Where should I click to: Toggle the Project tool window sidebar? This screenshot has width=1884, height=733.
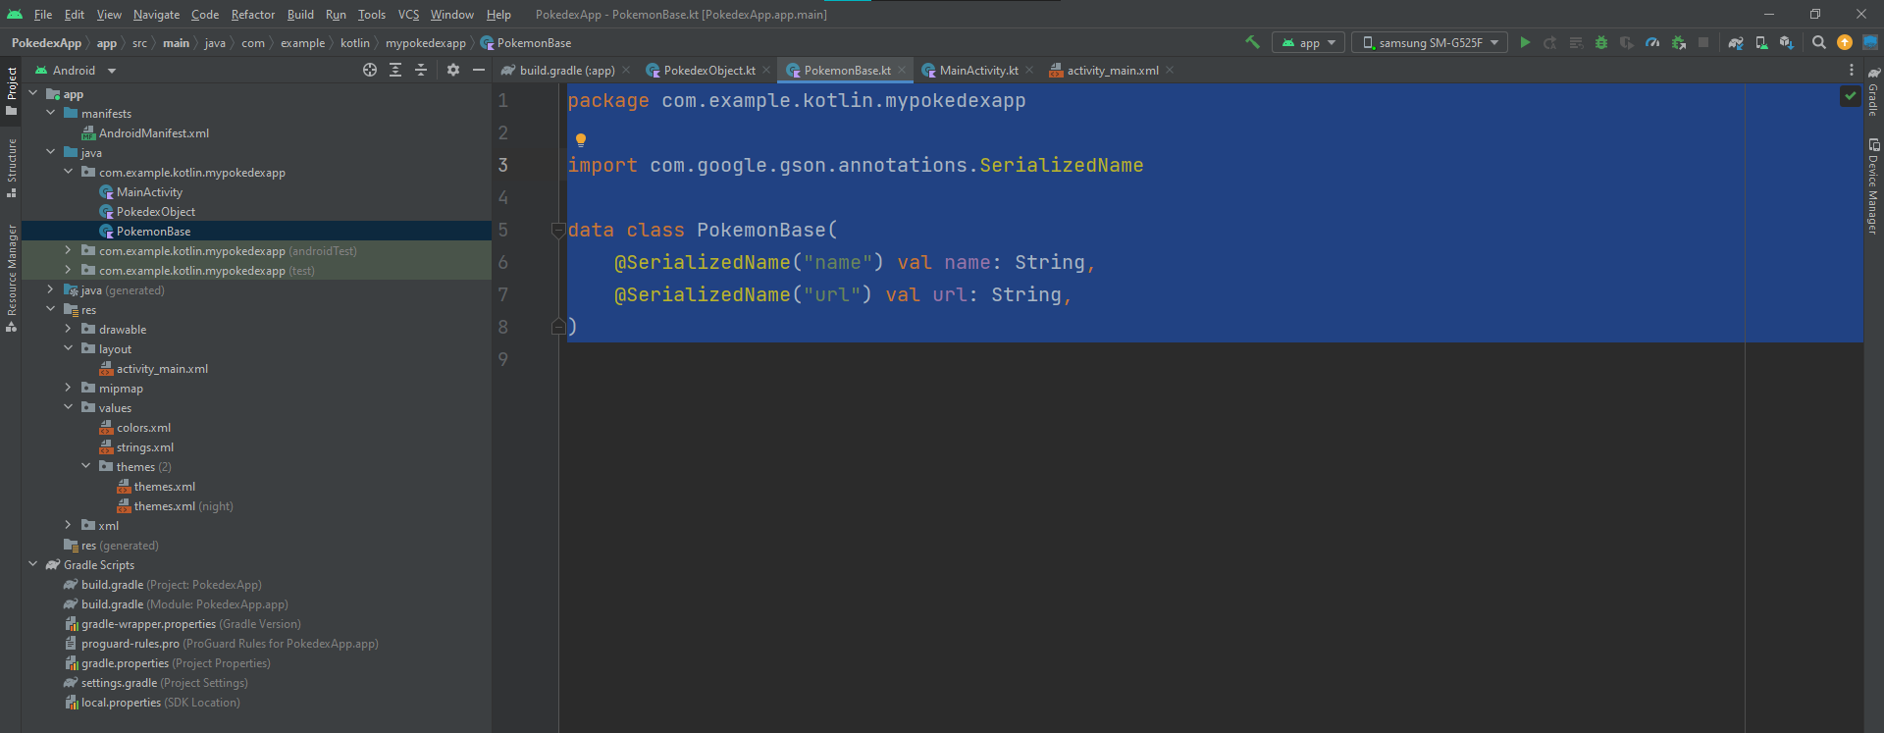click(x=11, y=90)
